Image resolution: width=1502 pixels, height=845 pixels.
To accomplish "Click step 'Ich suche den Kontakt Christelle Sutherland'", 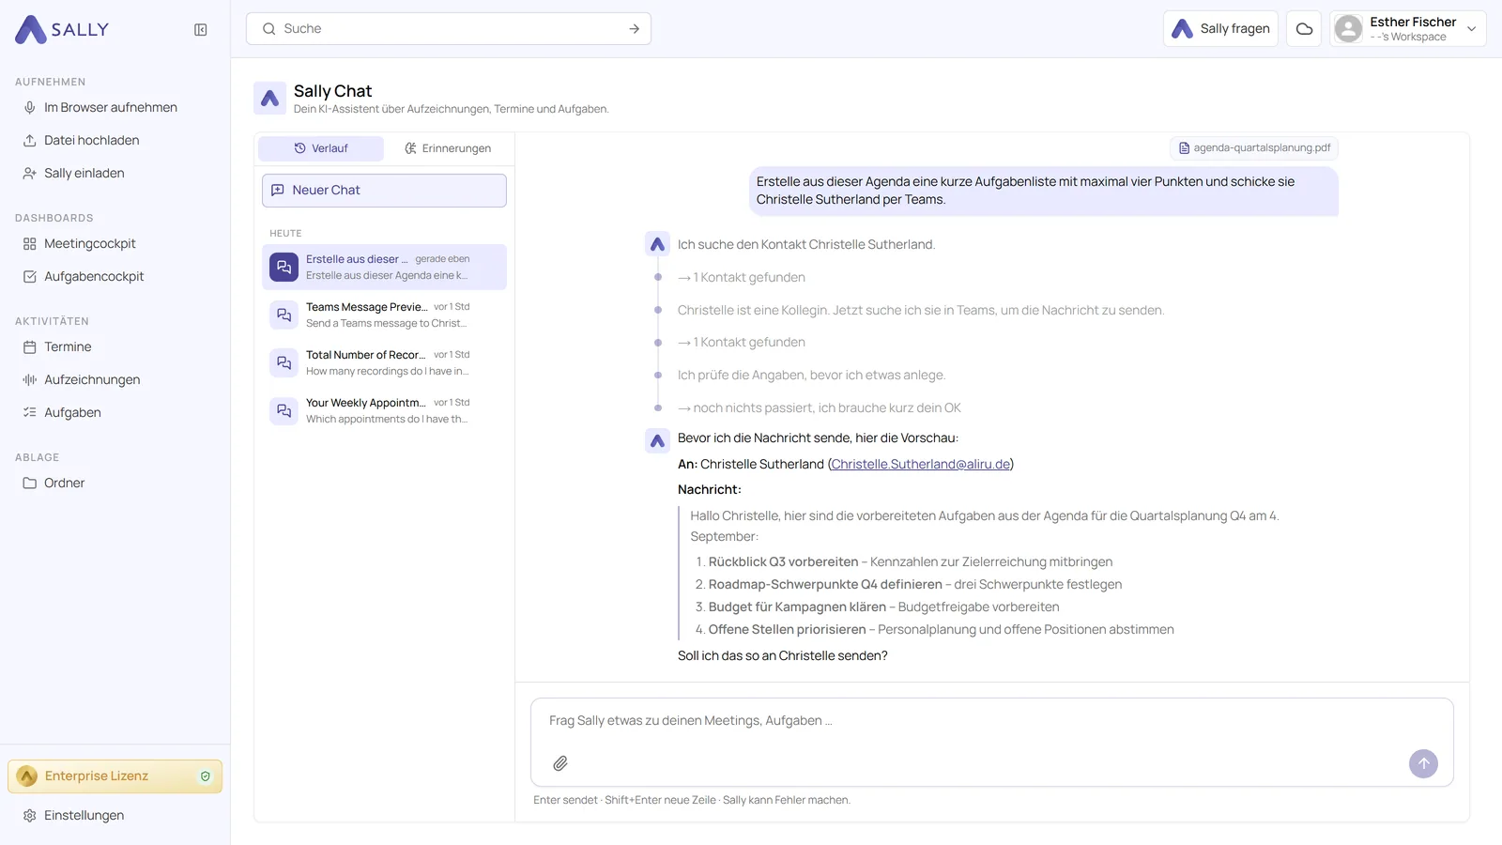I will (806, 245).
